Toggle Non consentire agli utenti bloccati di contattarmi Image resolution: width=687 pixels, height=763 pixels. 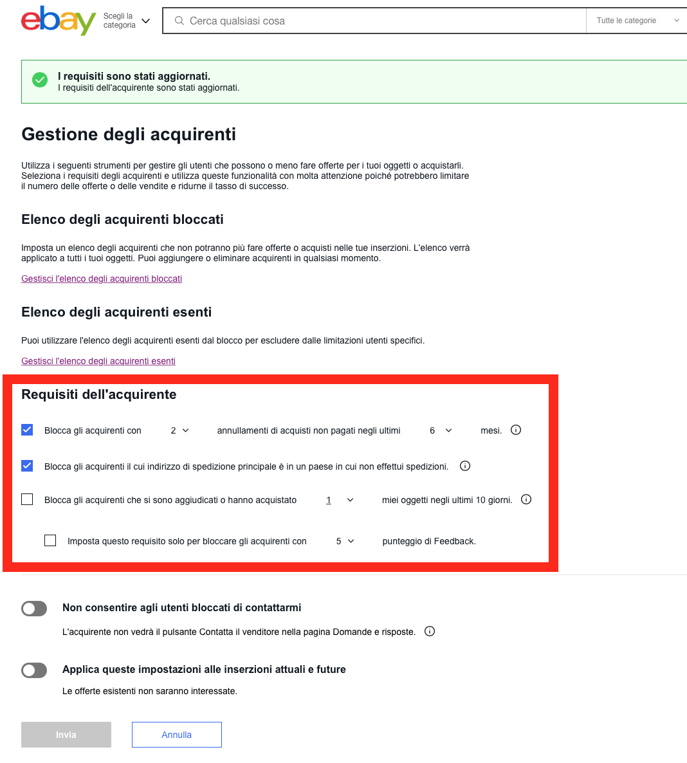point(34,608)
